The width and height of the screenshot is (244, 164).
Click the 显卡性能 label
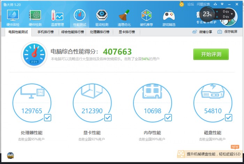92,133
